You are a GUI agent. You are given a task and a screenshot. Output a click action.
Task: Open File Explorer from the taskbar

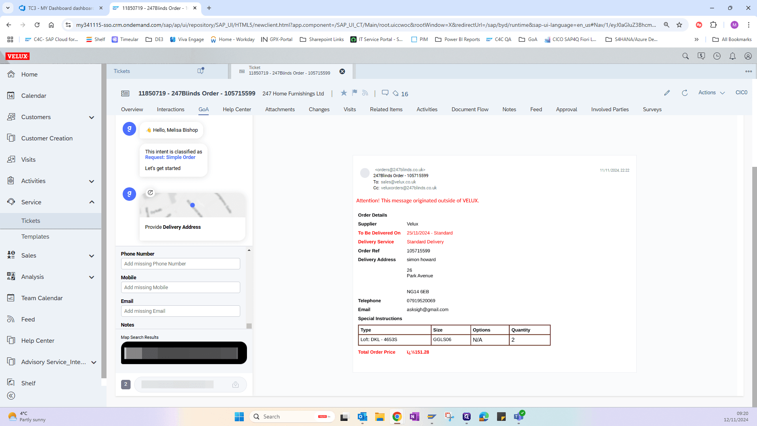tap(379, 417)
